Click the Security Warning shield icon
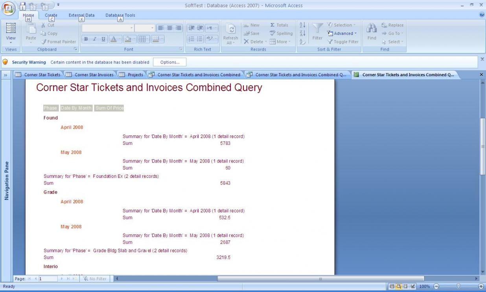Viewport: 486px width, 292px height. (x=5, y=62)
